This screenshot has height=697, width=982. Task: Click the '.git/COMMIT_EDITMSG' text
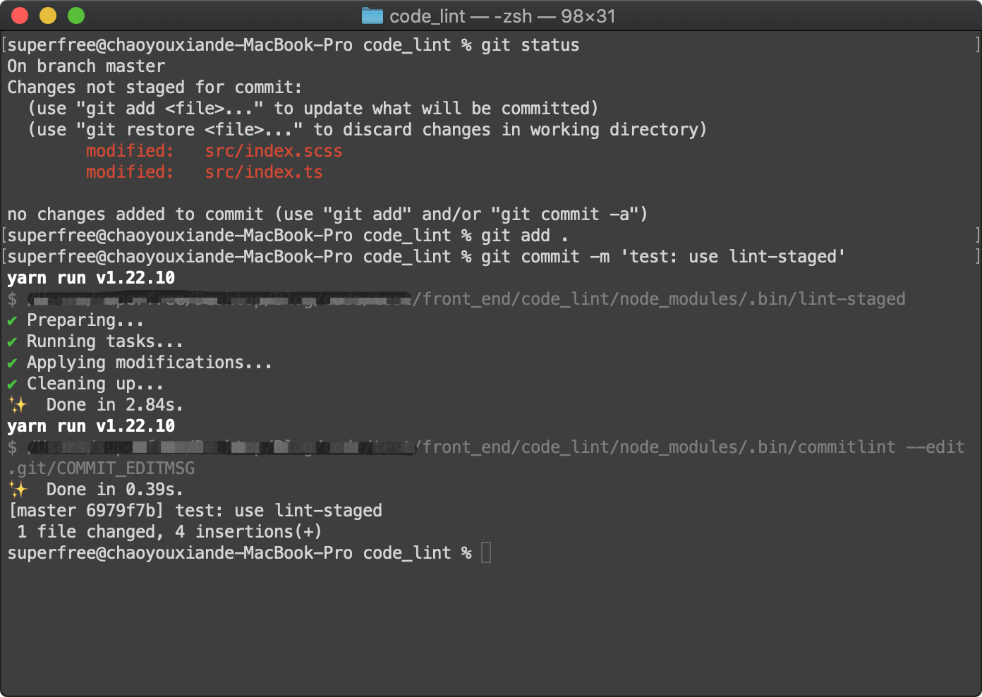tap(101, 468)
